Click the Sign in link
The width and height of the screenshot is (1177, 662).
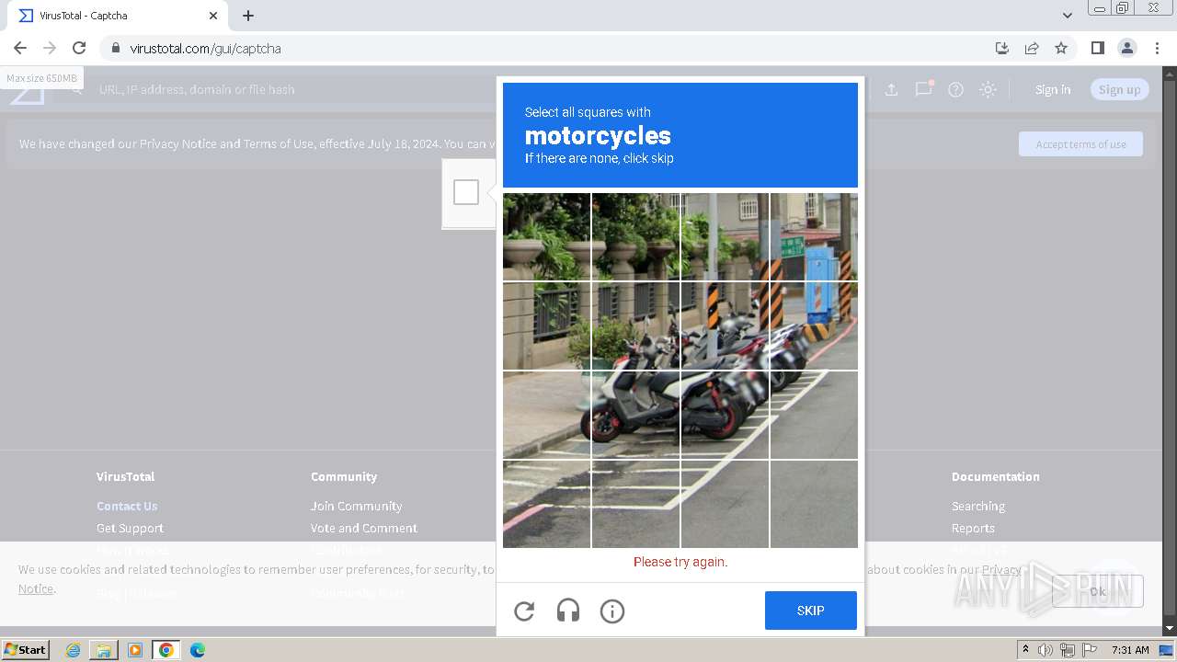(x=1053, y=89)
